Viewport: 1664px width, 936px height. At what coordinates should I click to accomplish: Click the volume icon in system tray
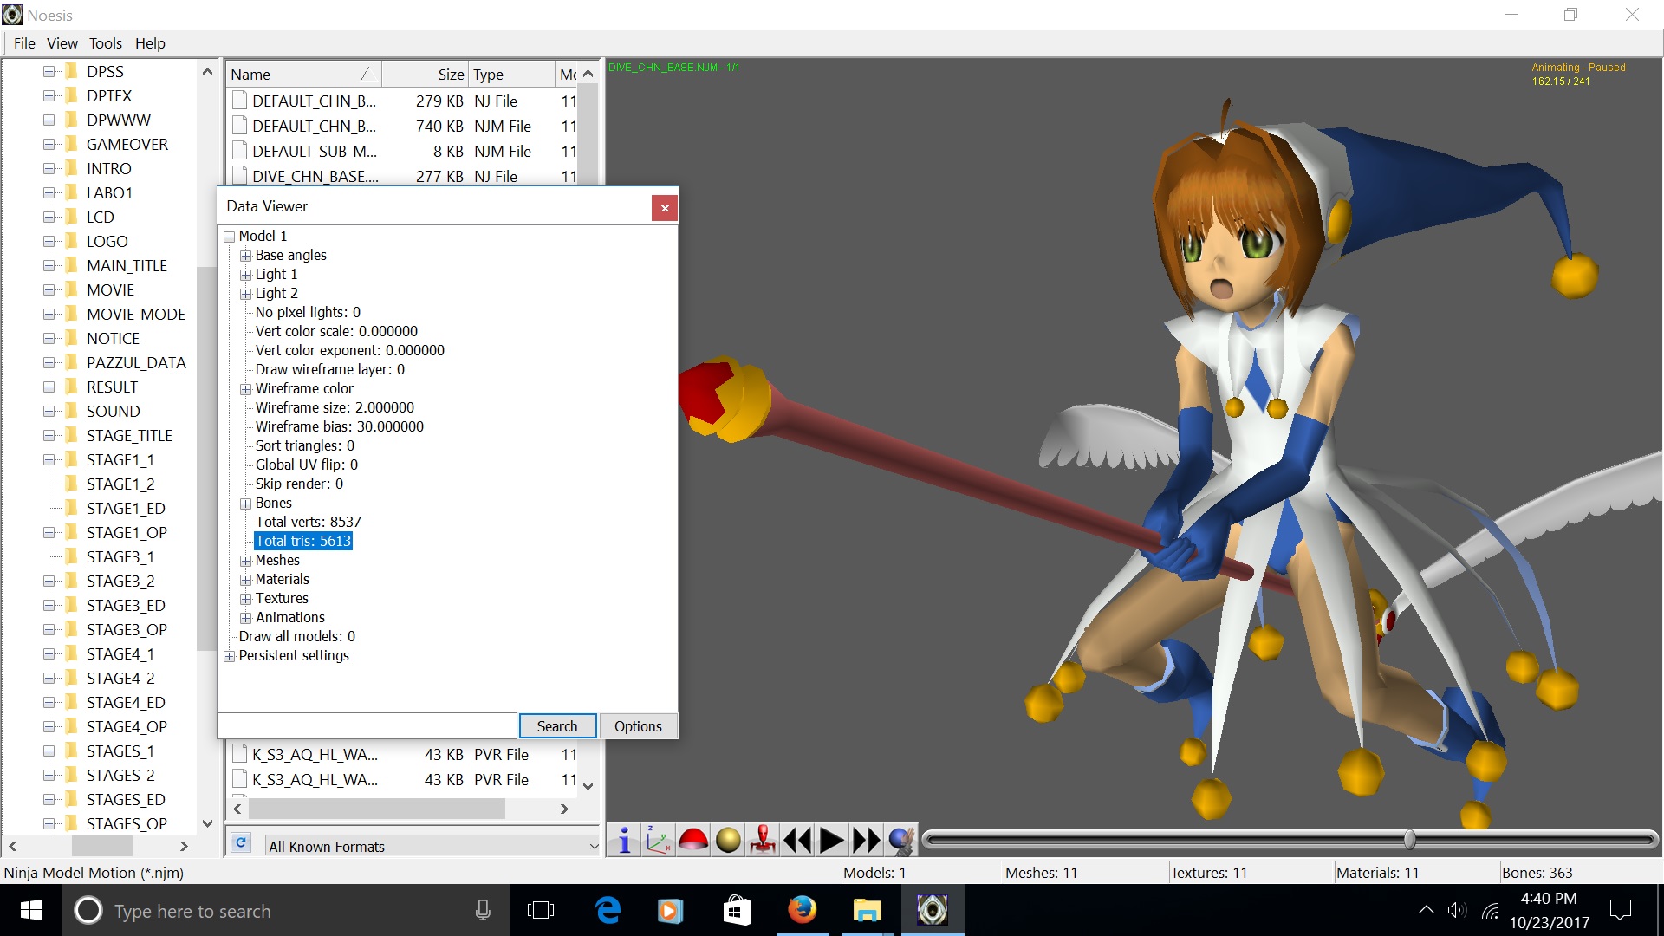[x=1457, y=911]
